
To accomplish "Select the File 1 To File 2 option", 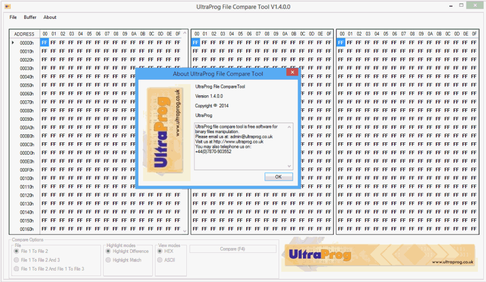I will coord(17,251).
